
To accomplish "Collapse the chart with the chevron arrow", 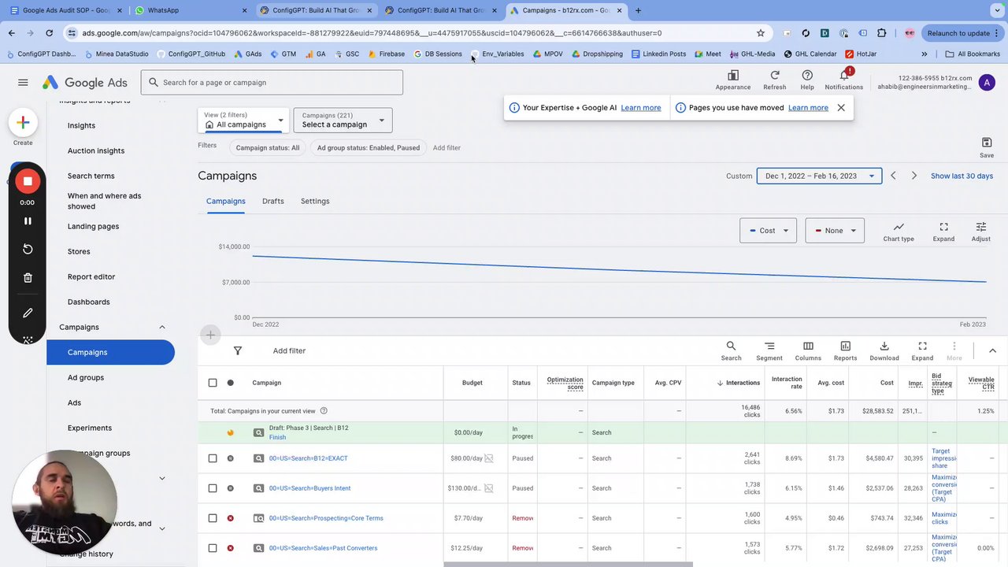I will pyautogui.click(x=992, y=350).
